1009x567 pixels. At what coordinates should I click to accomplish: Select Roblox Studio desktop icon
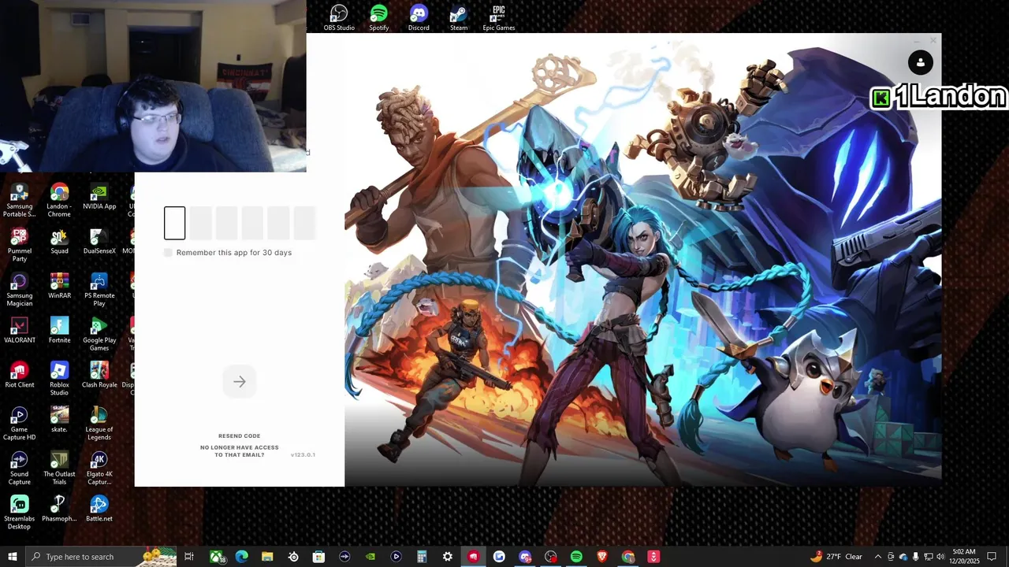pyautogui.click(x=59, y=380)
